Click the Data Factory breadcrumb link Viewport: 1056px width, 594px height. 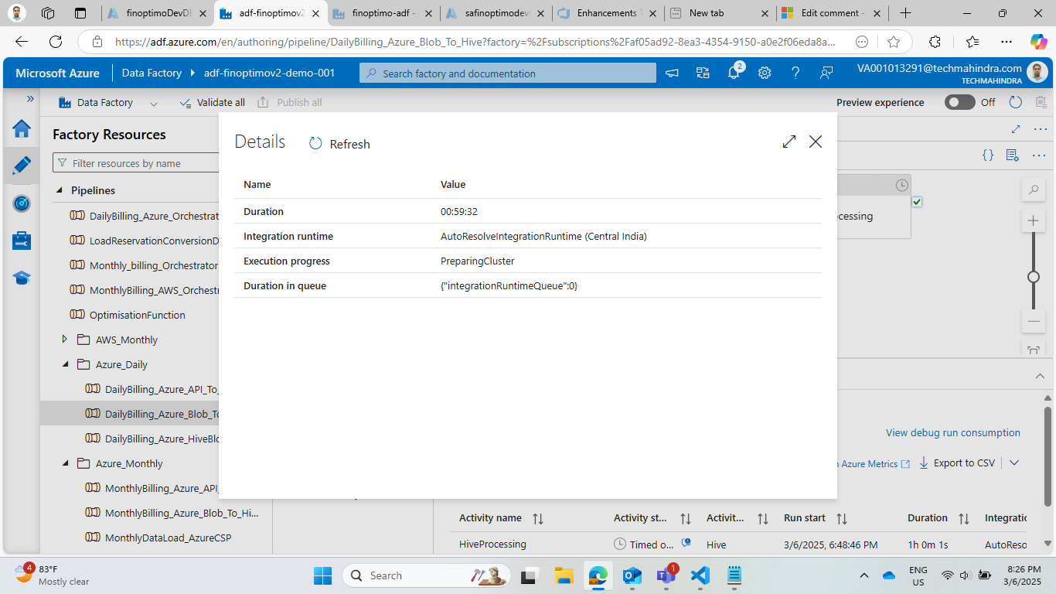pos(152,73)
